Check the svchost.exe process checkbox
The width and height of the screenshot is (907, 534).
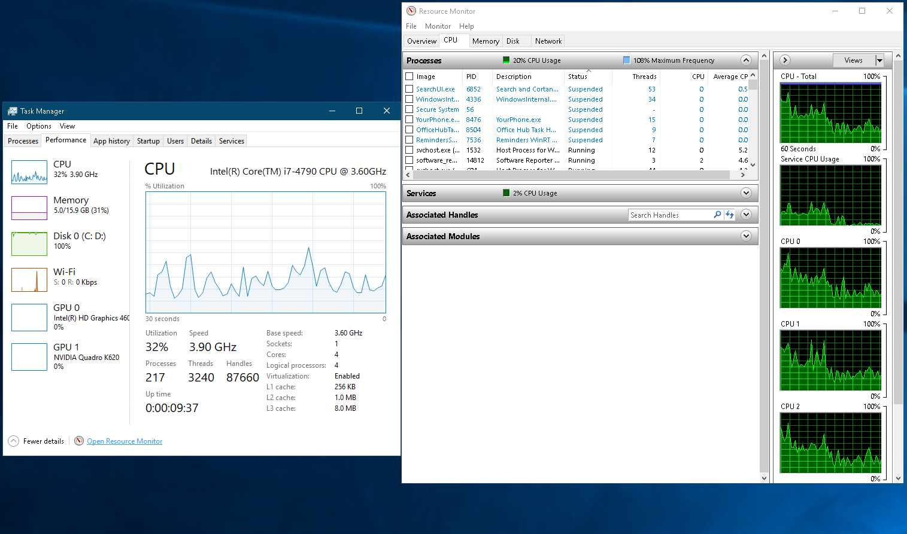[409, 150]
